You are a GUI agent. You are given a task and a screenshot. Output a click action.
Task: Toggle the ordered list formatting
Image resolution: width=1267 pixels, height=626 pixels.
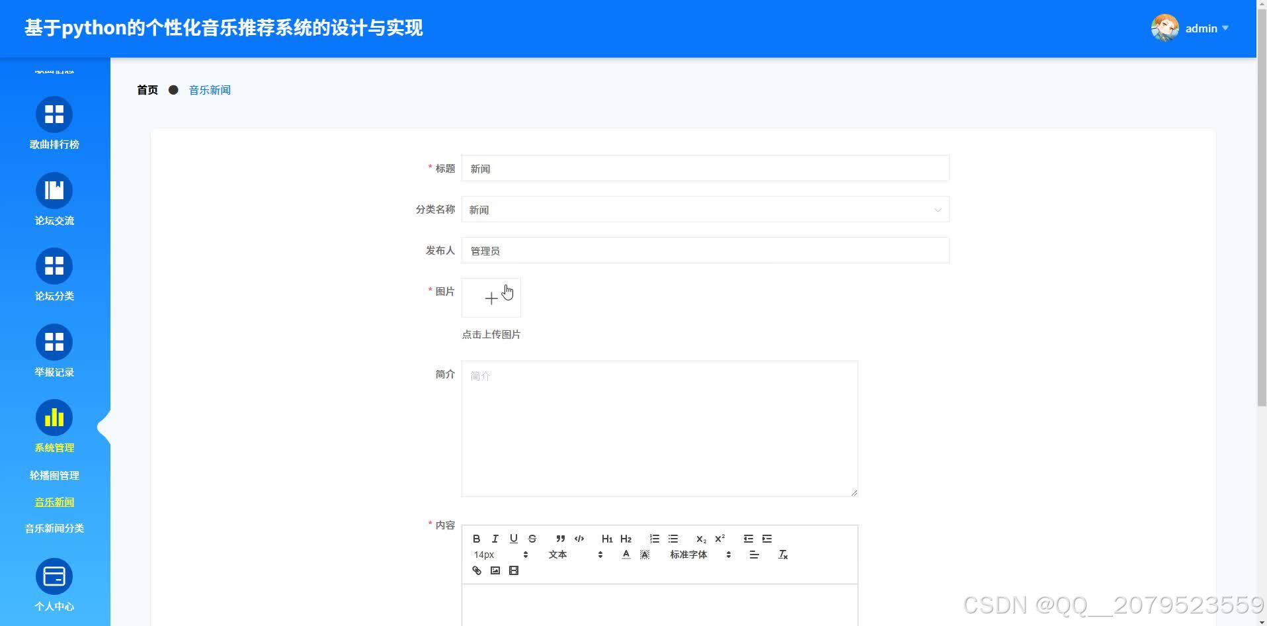click(654, 539)
